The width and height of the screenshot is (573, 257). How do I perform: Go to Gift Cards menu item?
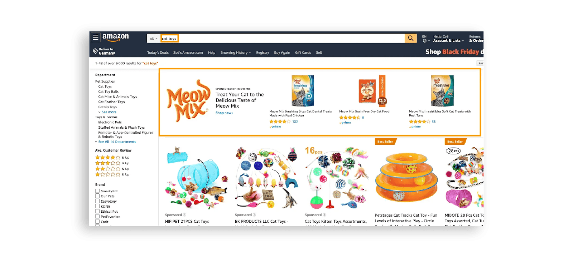coord(303,53)
